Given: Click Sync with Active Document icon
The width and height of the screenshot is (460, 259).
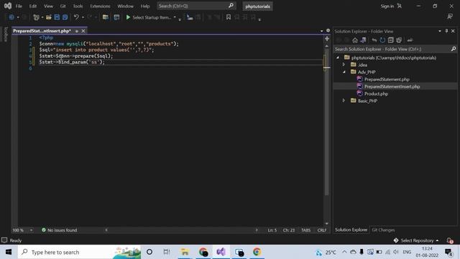Looking at the screenshot, I should coord(374,40).
